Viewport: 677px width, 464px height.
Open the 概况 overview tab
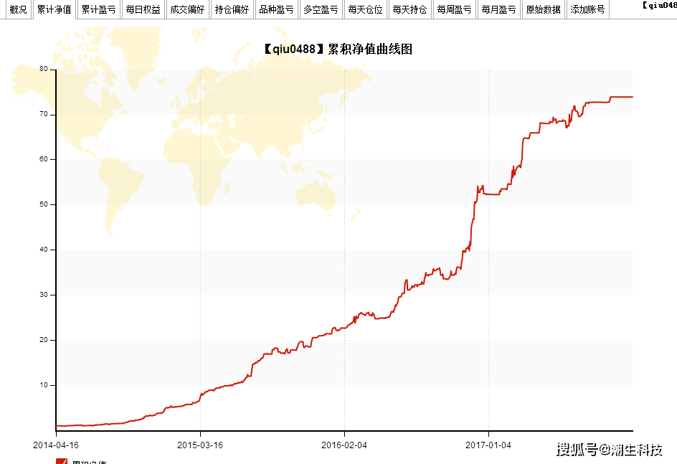pyautogui.click(x=18, y=9)
